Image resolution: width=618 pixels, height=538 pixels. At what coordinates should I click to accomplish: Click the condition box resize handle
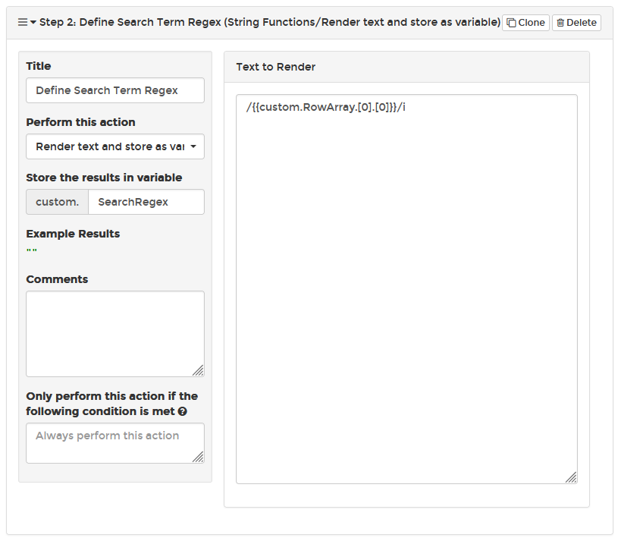point(198,457)
